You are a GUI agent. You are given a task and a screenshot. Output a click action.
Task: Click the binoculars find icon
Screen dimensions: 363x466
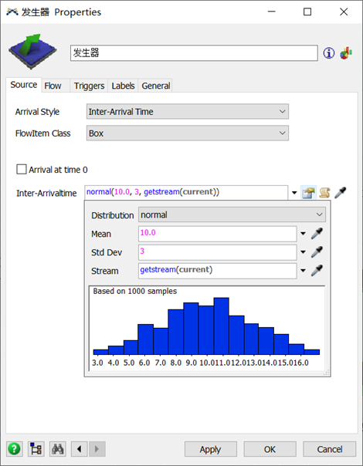[x=58, y=449]
